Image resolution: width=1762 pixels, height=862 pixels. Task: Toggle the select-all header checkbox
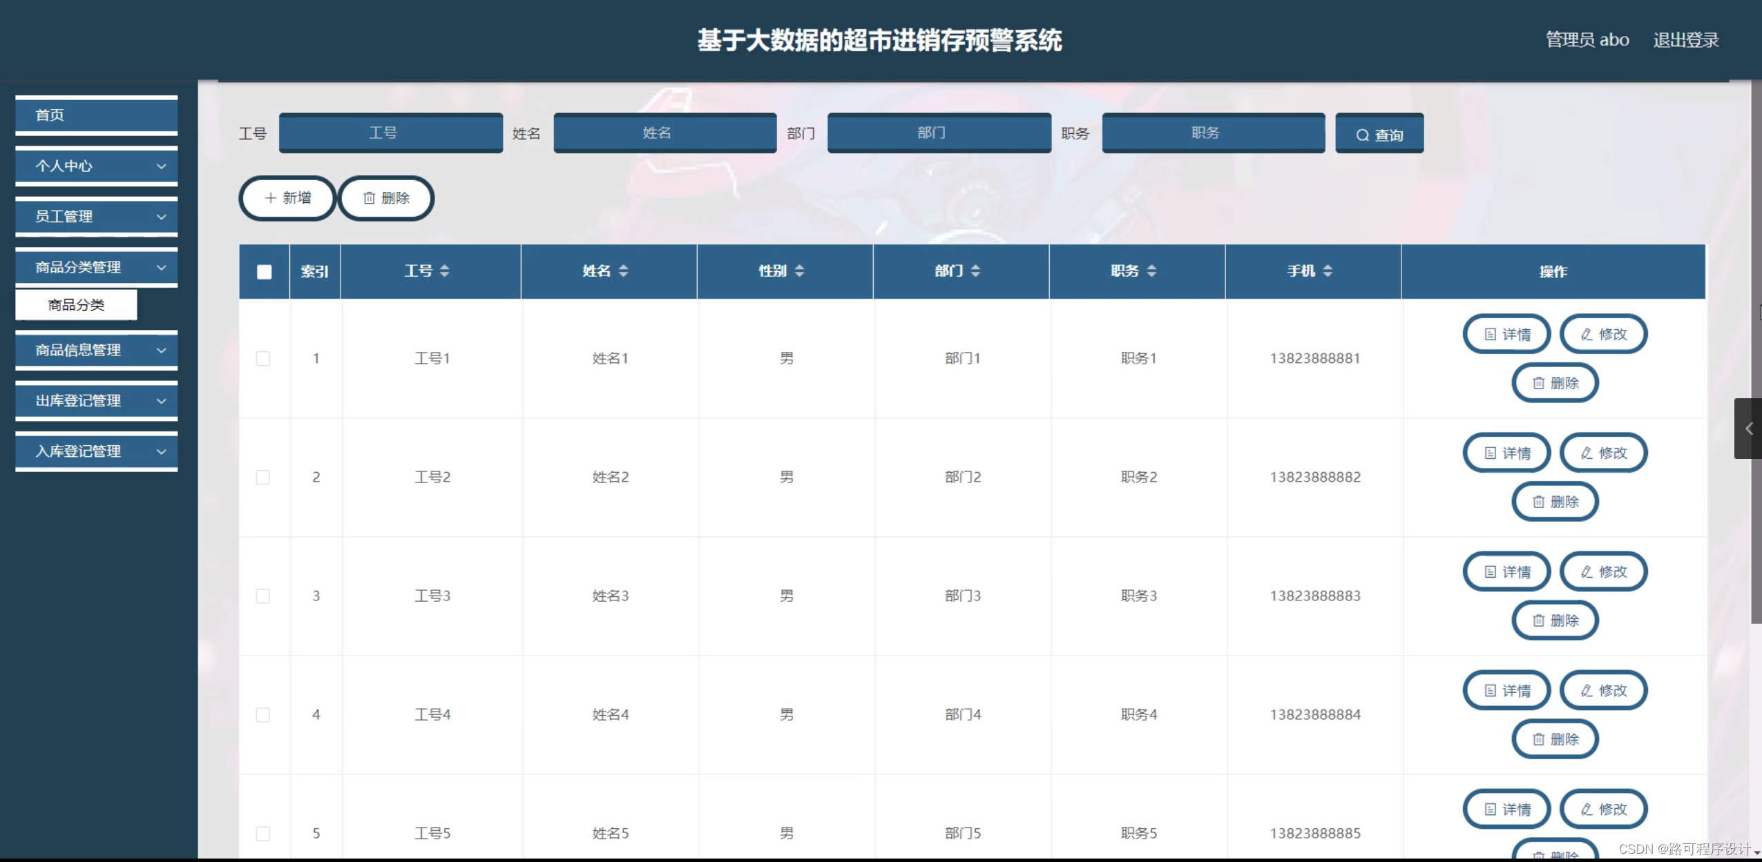tap(264, 271)
